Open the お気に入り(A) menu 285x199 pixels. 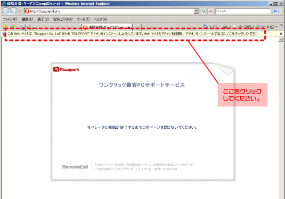pyautogui.click(x=63, y=19)
